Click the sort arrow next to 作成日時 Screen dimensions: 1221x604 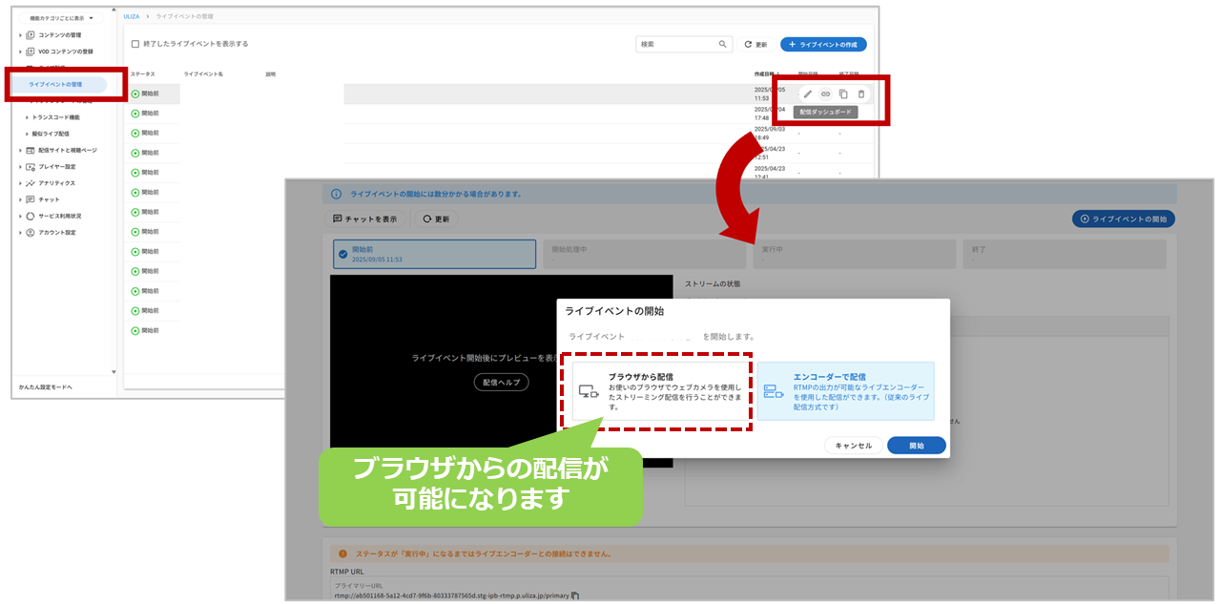779,73
